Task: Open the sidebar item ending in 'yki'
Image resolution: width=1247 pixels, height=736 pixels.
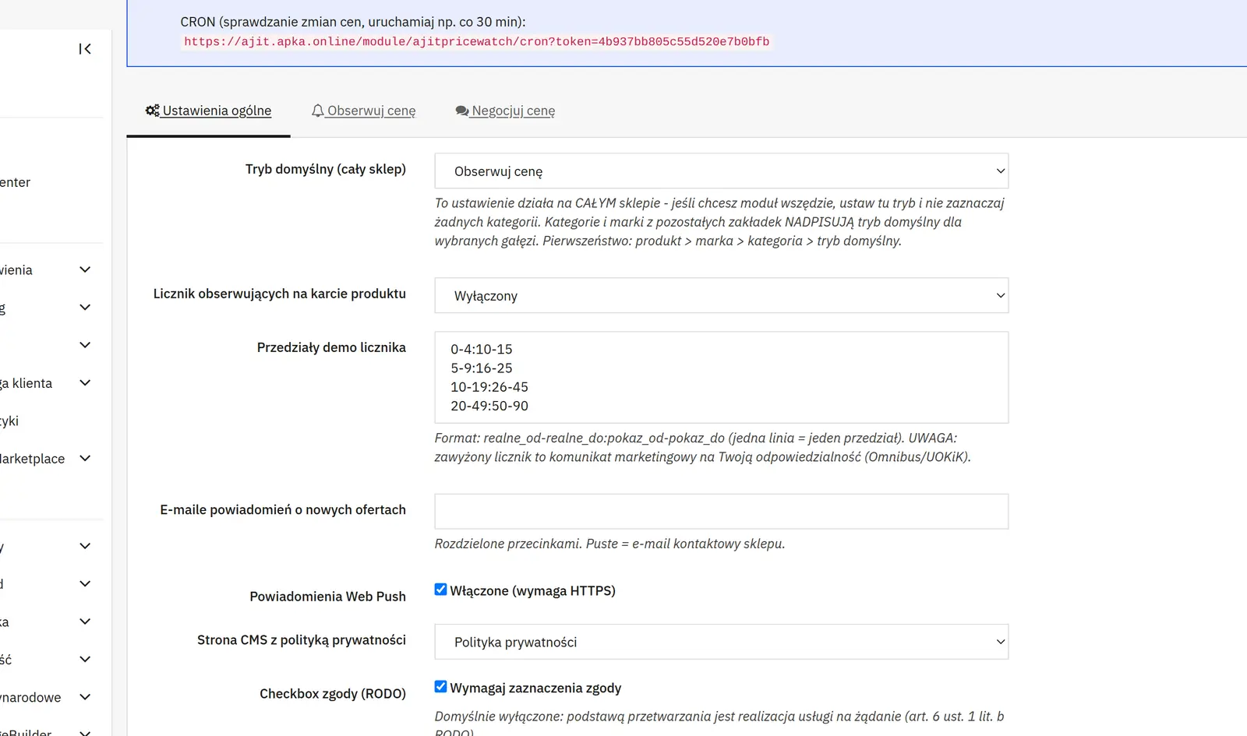Action: click(x=9, y=421)
